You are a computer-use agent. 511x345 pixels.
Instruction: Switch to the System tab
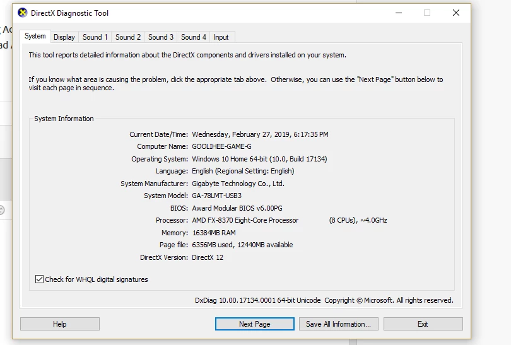pyautogui.click(x=35, y=36)
